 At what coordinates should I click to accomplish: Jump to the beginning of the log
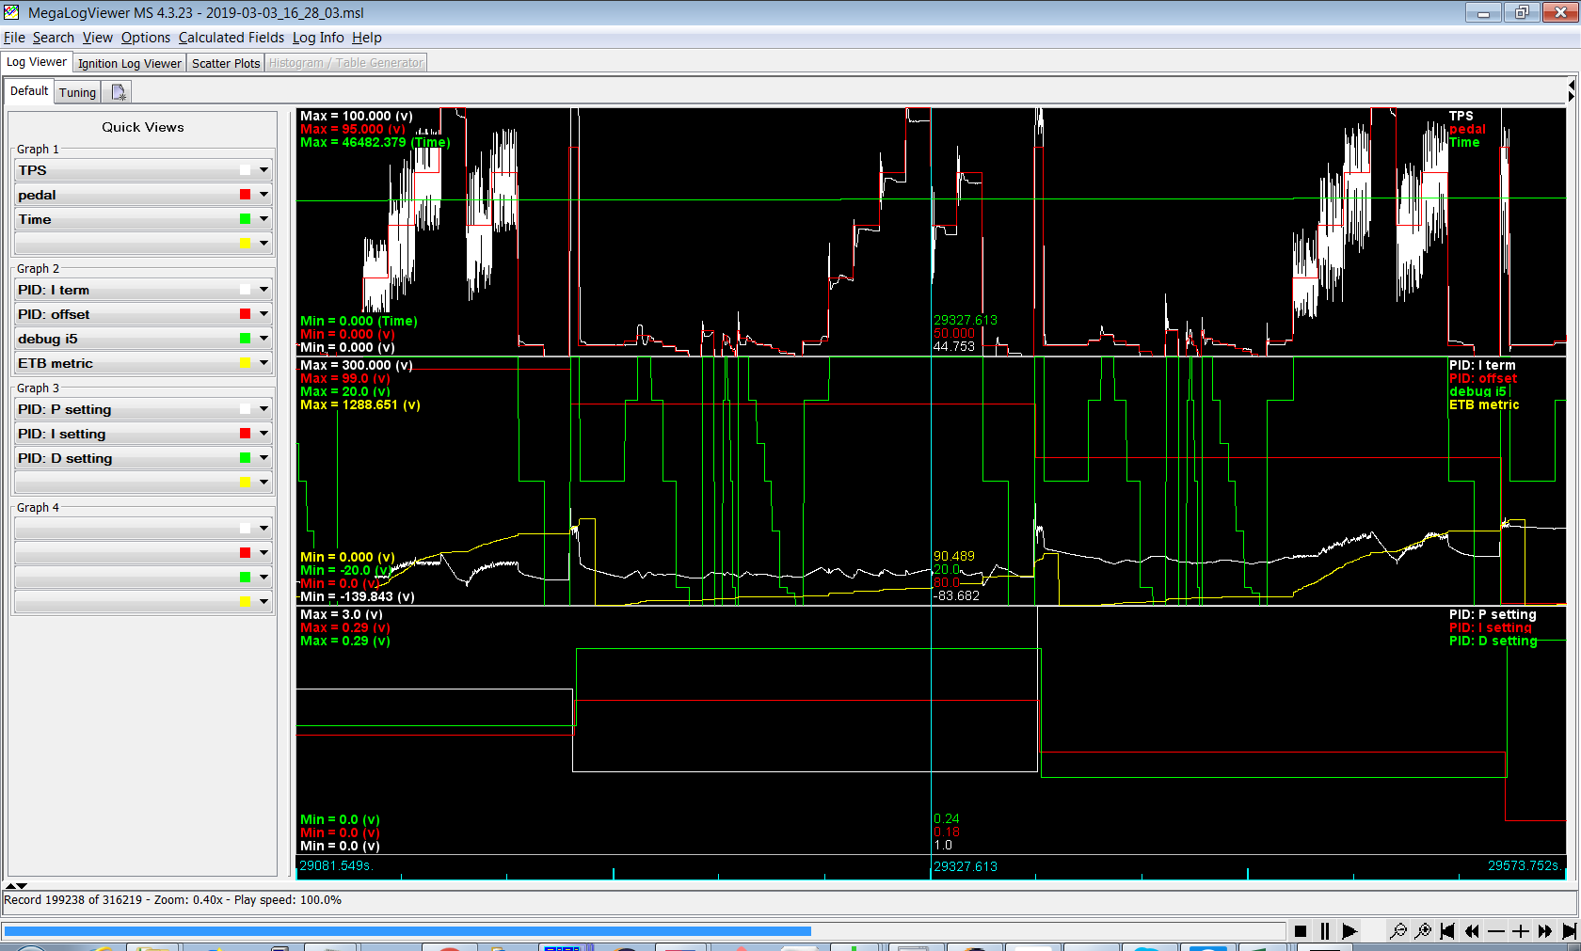pyautogui.click(x=1447, y=931)
